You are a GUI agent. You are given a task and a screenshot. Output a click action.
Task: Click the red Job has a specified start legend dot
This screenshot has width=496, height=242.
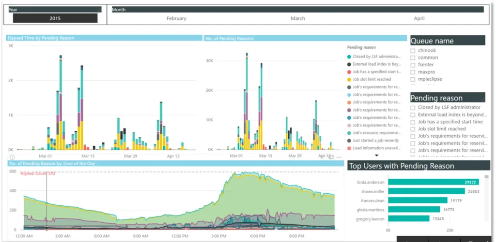[349, 72]
